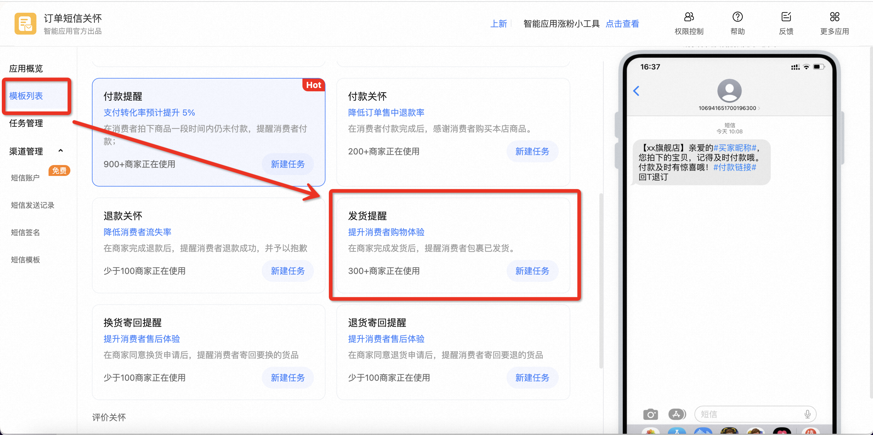The image size is (873, 435).
Task: Tap the App Store icon in phone preview
Action: [x=677, y=414]
